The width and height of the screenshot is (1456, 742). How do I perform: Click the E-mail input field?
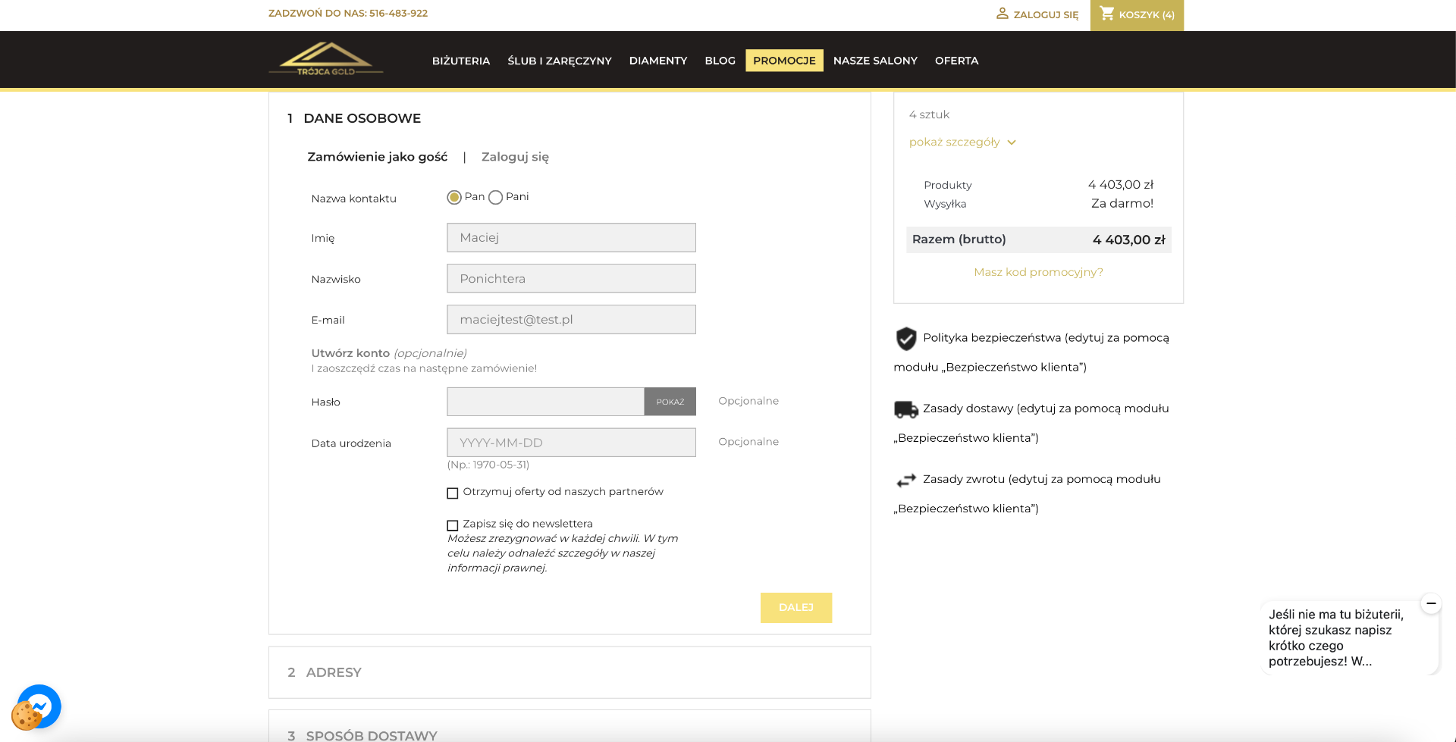tap(571, 319)
